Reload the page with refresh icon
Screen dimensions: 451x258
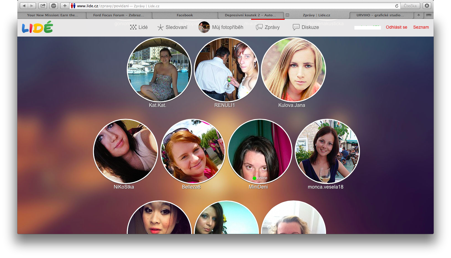(396, 6)
